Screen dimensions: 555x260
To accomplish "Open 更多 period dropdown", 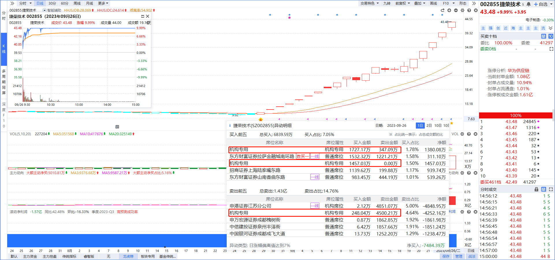I will (x=103, y=3).
